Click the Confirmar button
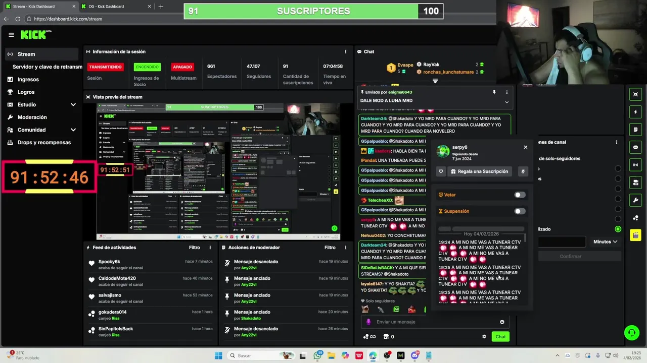This screenshot has height=363, width=647. click(571, 256)
